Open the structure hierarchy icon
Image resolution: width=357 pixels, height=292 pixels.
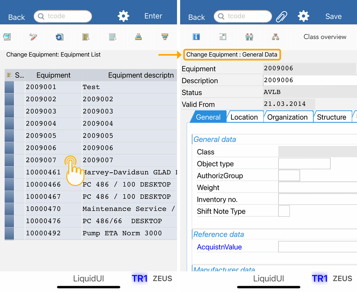pyautogui.click(x=275, y=37)
